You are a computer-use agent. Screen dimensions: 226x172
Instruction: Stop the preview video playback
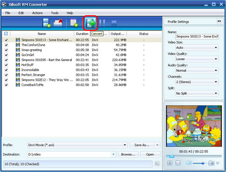coord(178,163)
